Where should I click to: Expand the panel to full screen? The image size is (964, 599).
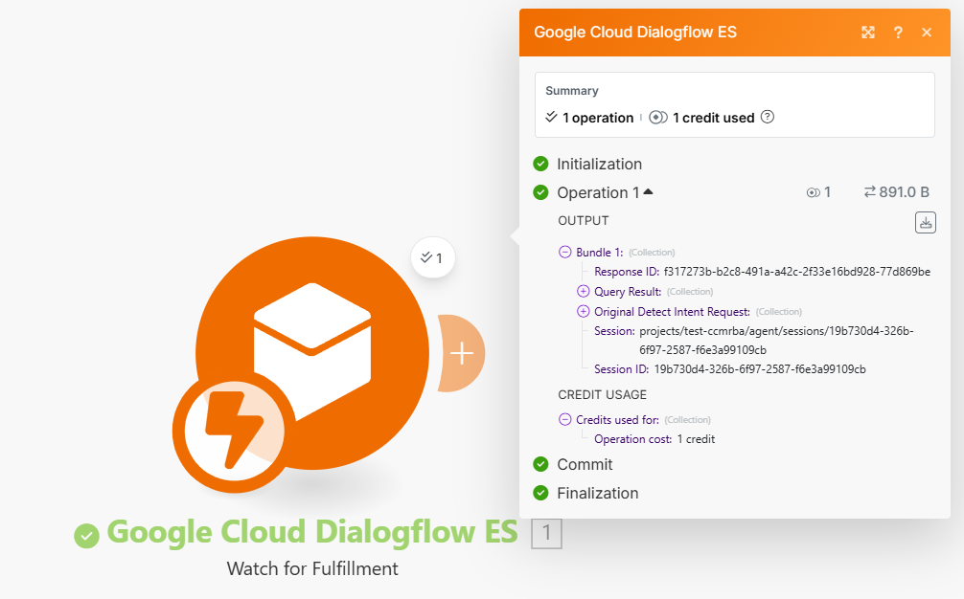pyautogui.click(x=868, y=33)
